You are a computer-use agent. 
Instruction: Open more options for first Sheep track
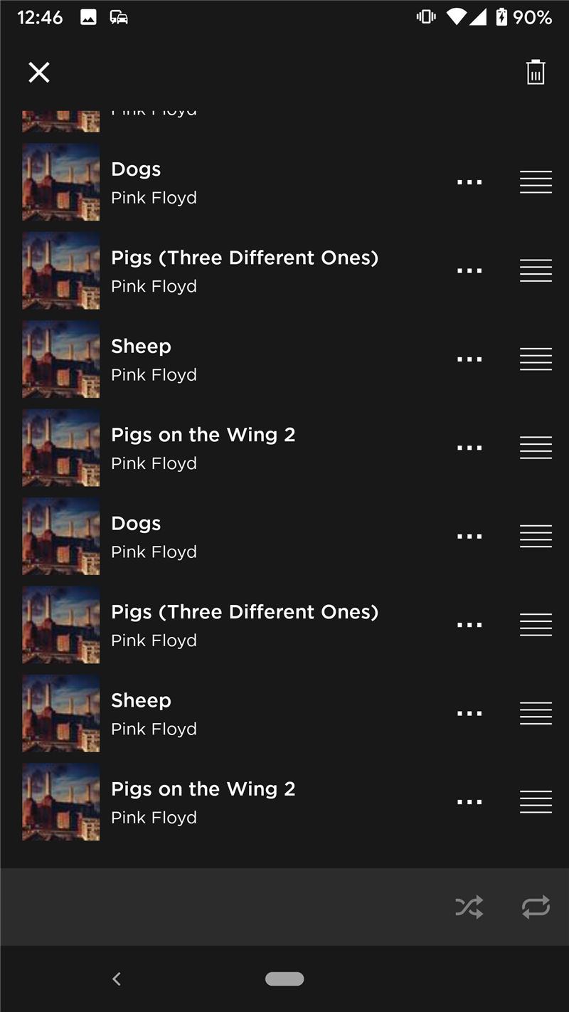469,359
